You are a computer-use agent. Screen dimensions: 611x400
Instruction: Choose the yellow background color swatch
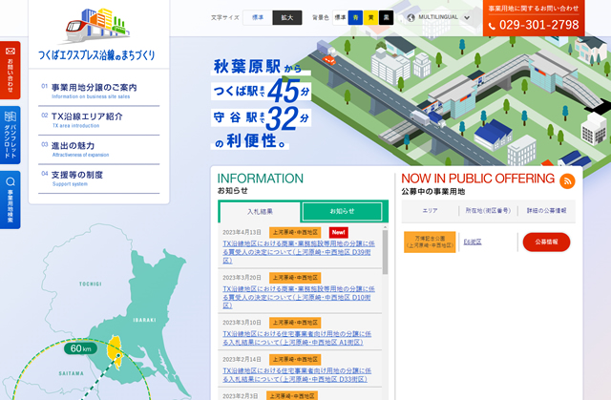pyautogui.click(x=370, y=17)
